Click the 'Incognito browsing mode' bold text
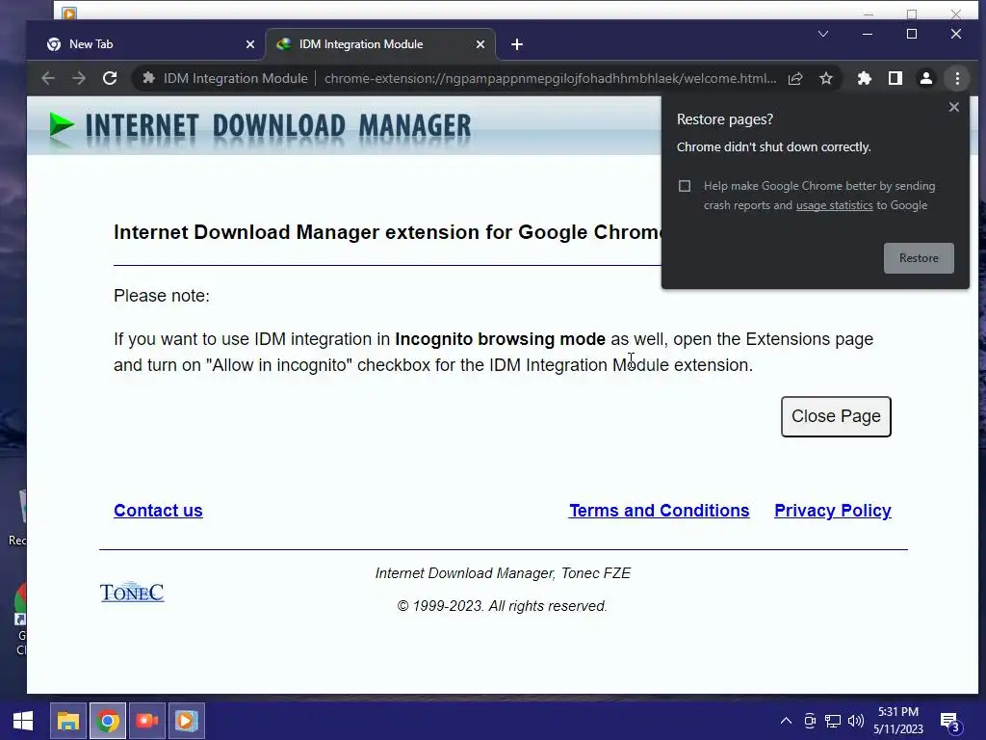Viewport: 986px width, 740px height. tap(500, 338)
